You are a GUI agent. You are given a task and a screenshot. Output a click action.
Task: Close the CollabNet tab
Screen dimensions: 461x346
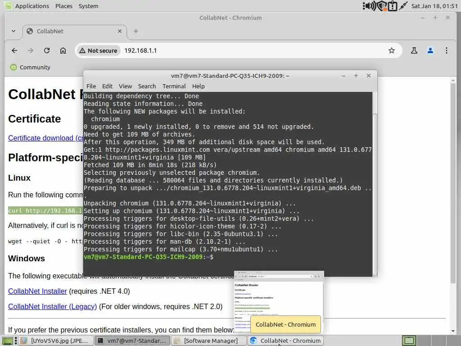(x=120, y=31)
